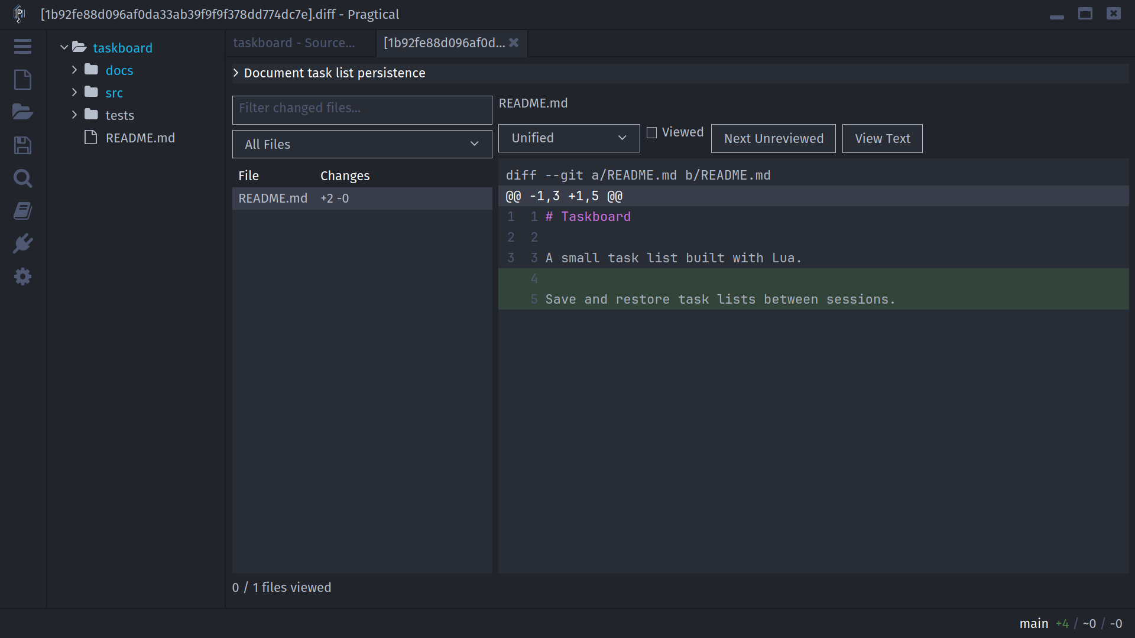Click the docs folder icon

tap(91, 70)
